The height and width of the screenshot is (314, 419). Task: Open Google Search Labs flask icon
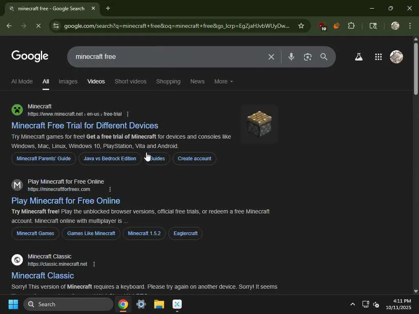tap(358, 57)
